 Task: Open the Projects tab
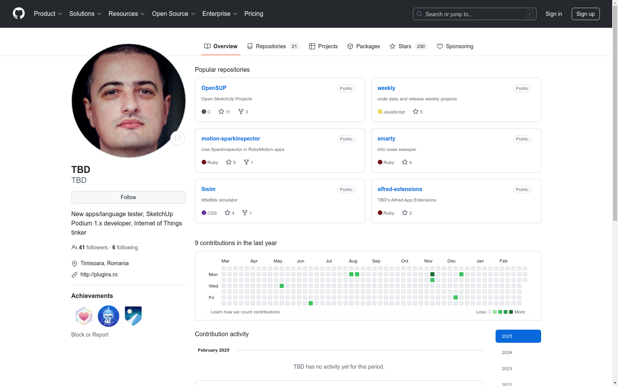click(323, 46)
